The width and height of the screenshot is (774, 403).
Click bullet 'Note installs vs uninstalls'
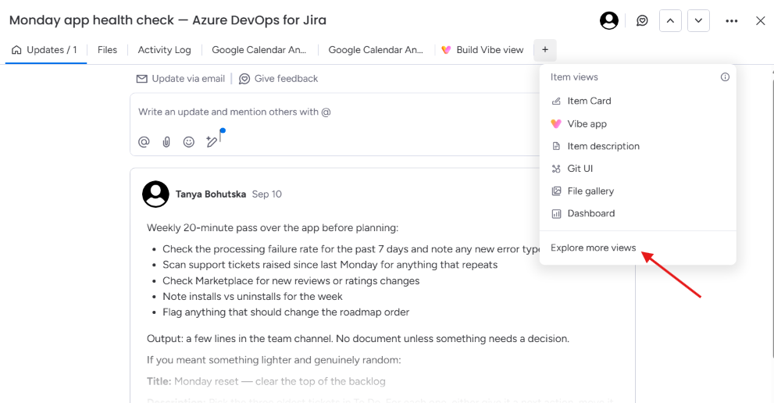pyautogui.click(x=252, y=296)
